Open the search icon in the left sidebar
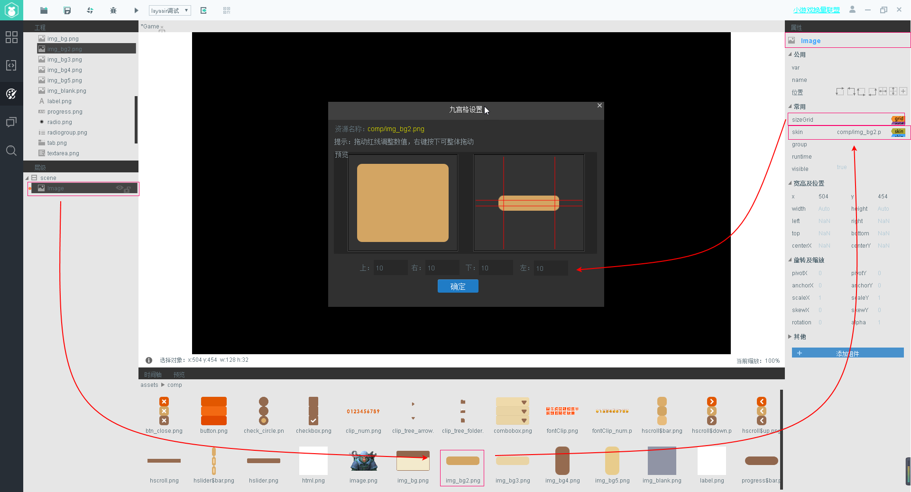 tap(11, 151)
